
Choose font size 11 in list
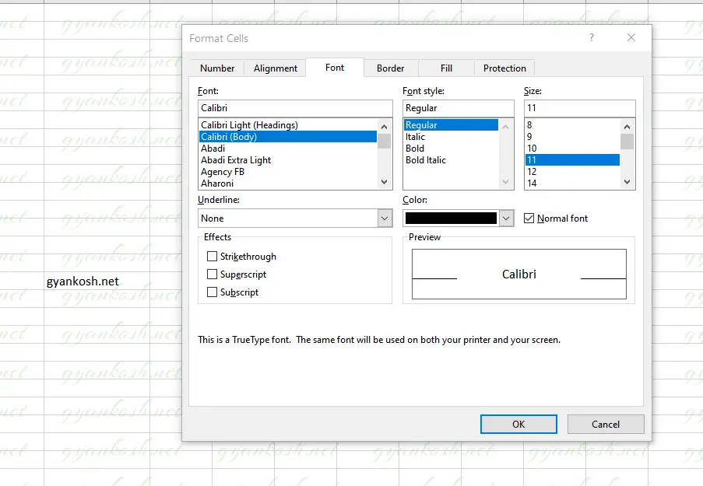(x=572, y=160)
